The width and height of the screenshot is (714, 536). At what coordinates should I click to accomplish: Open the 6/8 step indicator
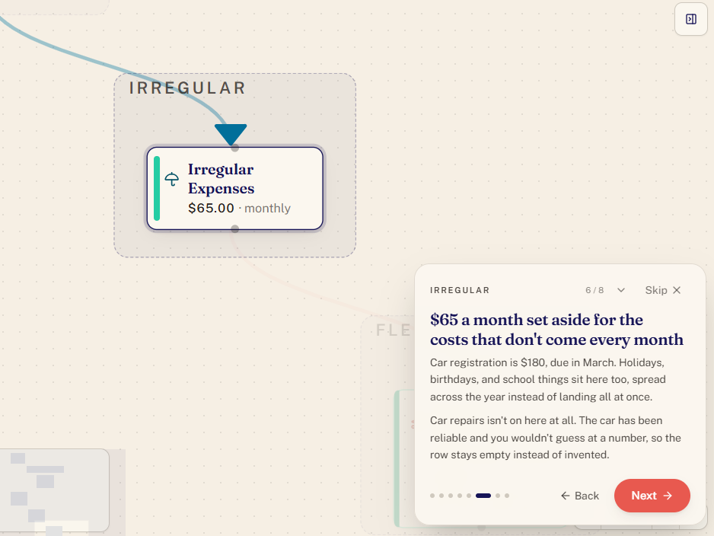tap(594, 290)
